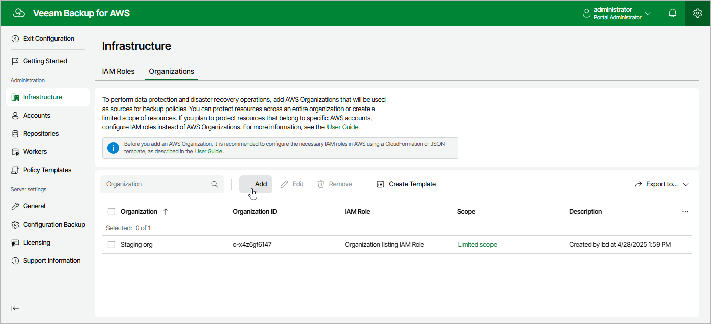Click Exit Configuration back arrow

click(x=15, y=39)
